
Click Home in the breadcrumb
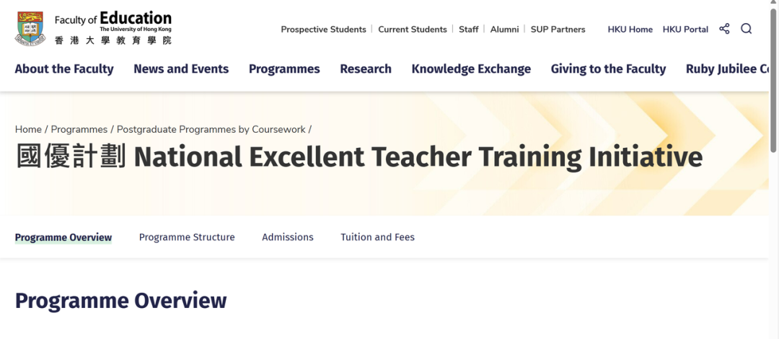coord(28,129)
